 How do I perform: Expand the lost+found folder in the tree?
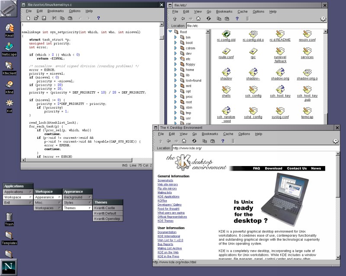pyautogui.click(x=176, y=80)
